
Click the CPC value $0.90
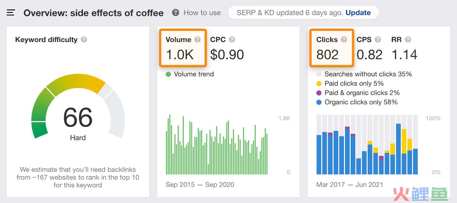click(x=227, y=55)
